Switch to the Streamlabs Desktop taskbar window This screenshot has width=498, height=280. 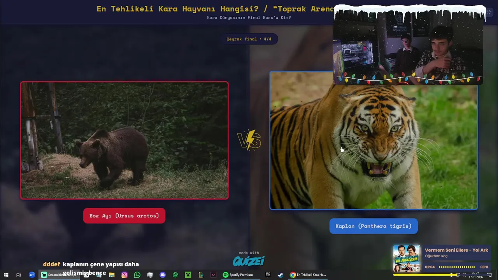pyautogui.click(x=60, y=275)
